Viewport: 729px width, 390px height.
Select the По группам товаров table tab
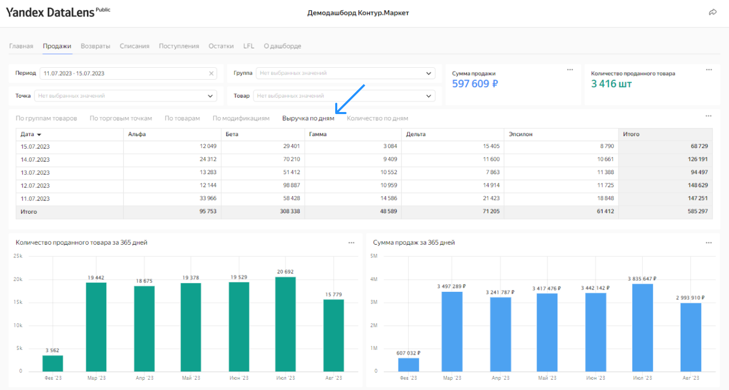coord(46,118)
